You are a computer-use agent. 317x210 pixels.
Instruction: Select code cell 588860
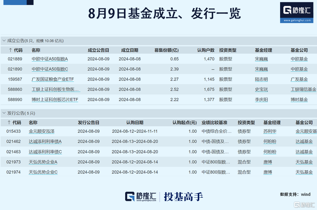click(15, 89)
